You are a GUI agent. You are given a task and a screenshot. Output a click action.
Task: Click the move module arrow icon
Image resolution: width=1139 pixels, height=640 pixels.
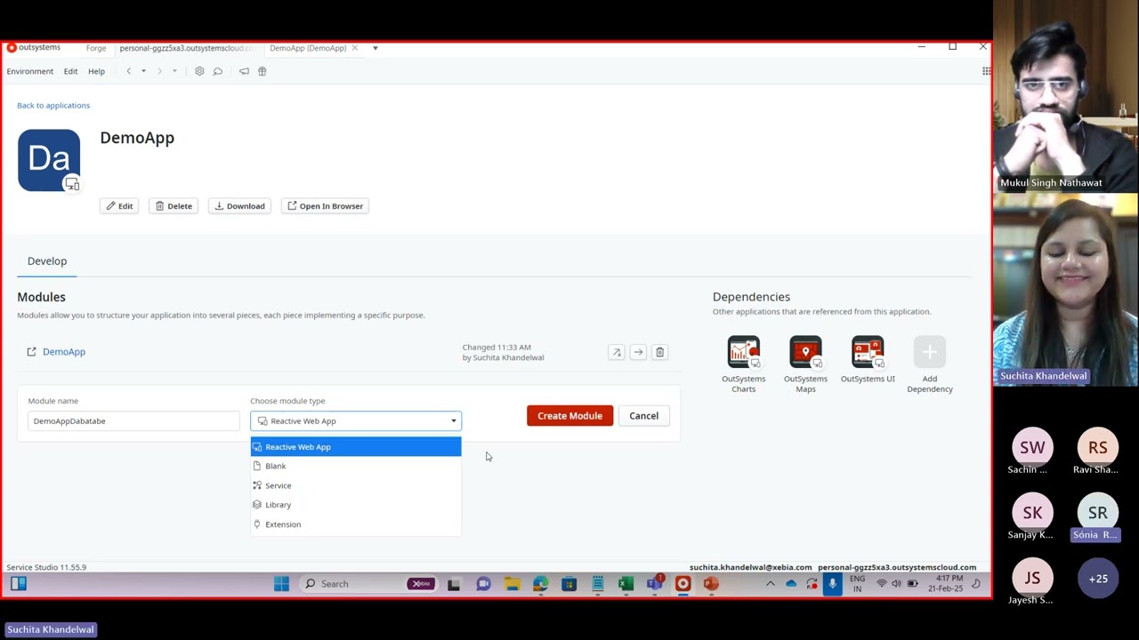[638, 352]
